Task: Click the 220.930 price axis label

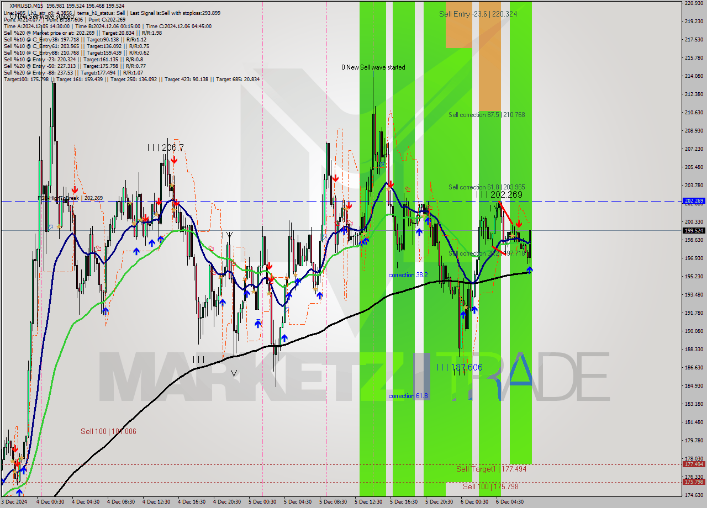Action: (x=694, y=3)
